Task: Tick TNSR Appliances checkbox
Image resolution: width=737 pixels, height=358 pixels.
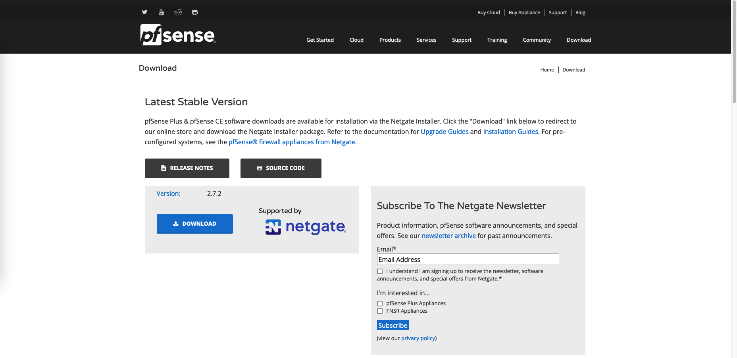Action: [x=380, y=311]
